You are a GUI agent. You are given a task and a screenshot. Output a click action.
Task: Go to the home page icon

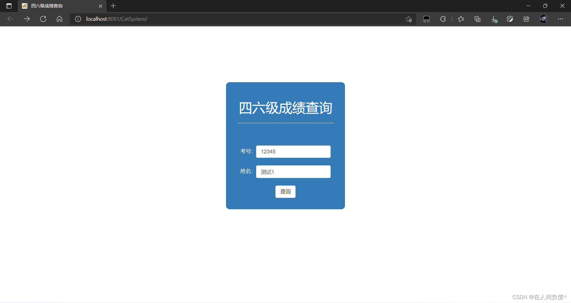pos(59,19)
